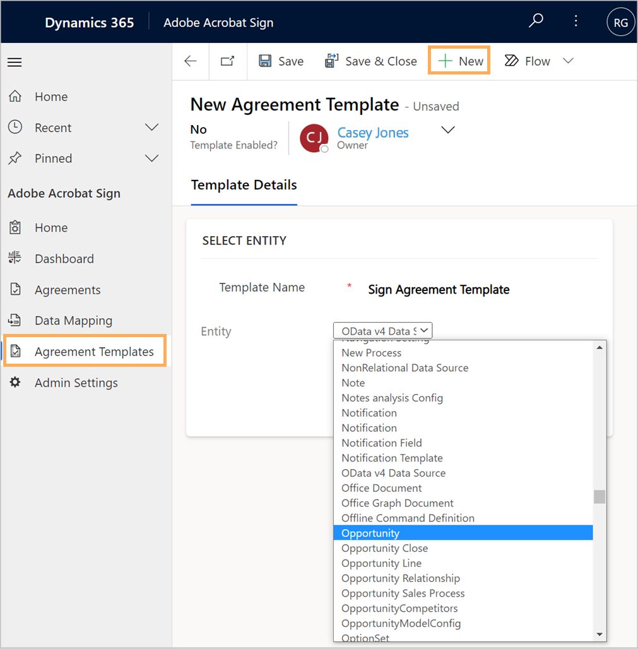Screen dimensions: 638x649
Task: Select Notification Template option
Action: 463,458
